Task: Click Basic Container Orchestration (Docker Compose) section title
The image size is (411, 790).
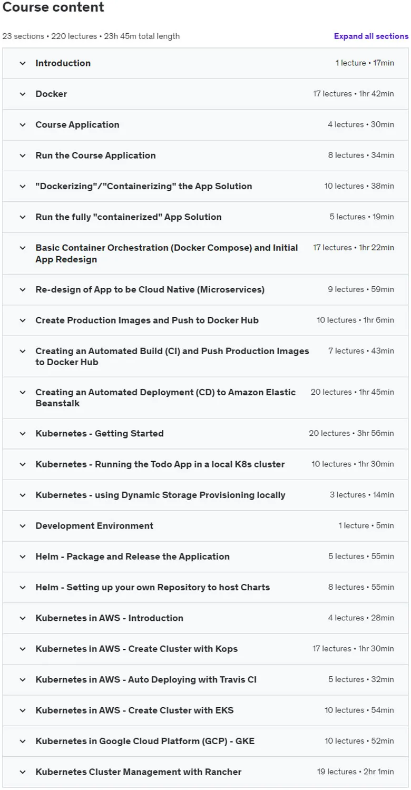Action: click(x=167, y=253)
